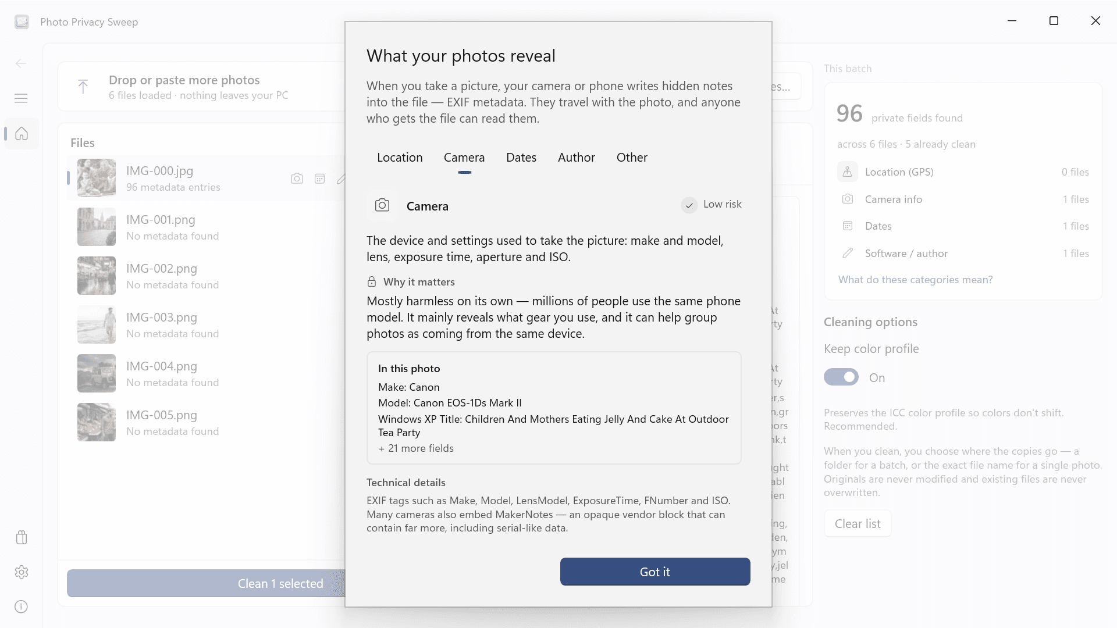Viewport: 1117px width, 628px height.
Task: Close the Photo Privacy Sweep window
Action: tap(1095, 21)
